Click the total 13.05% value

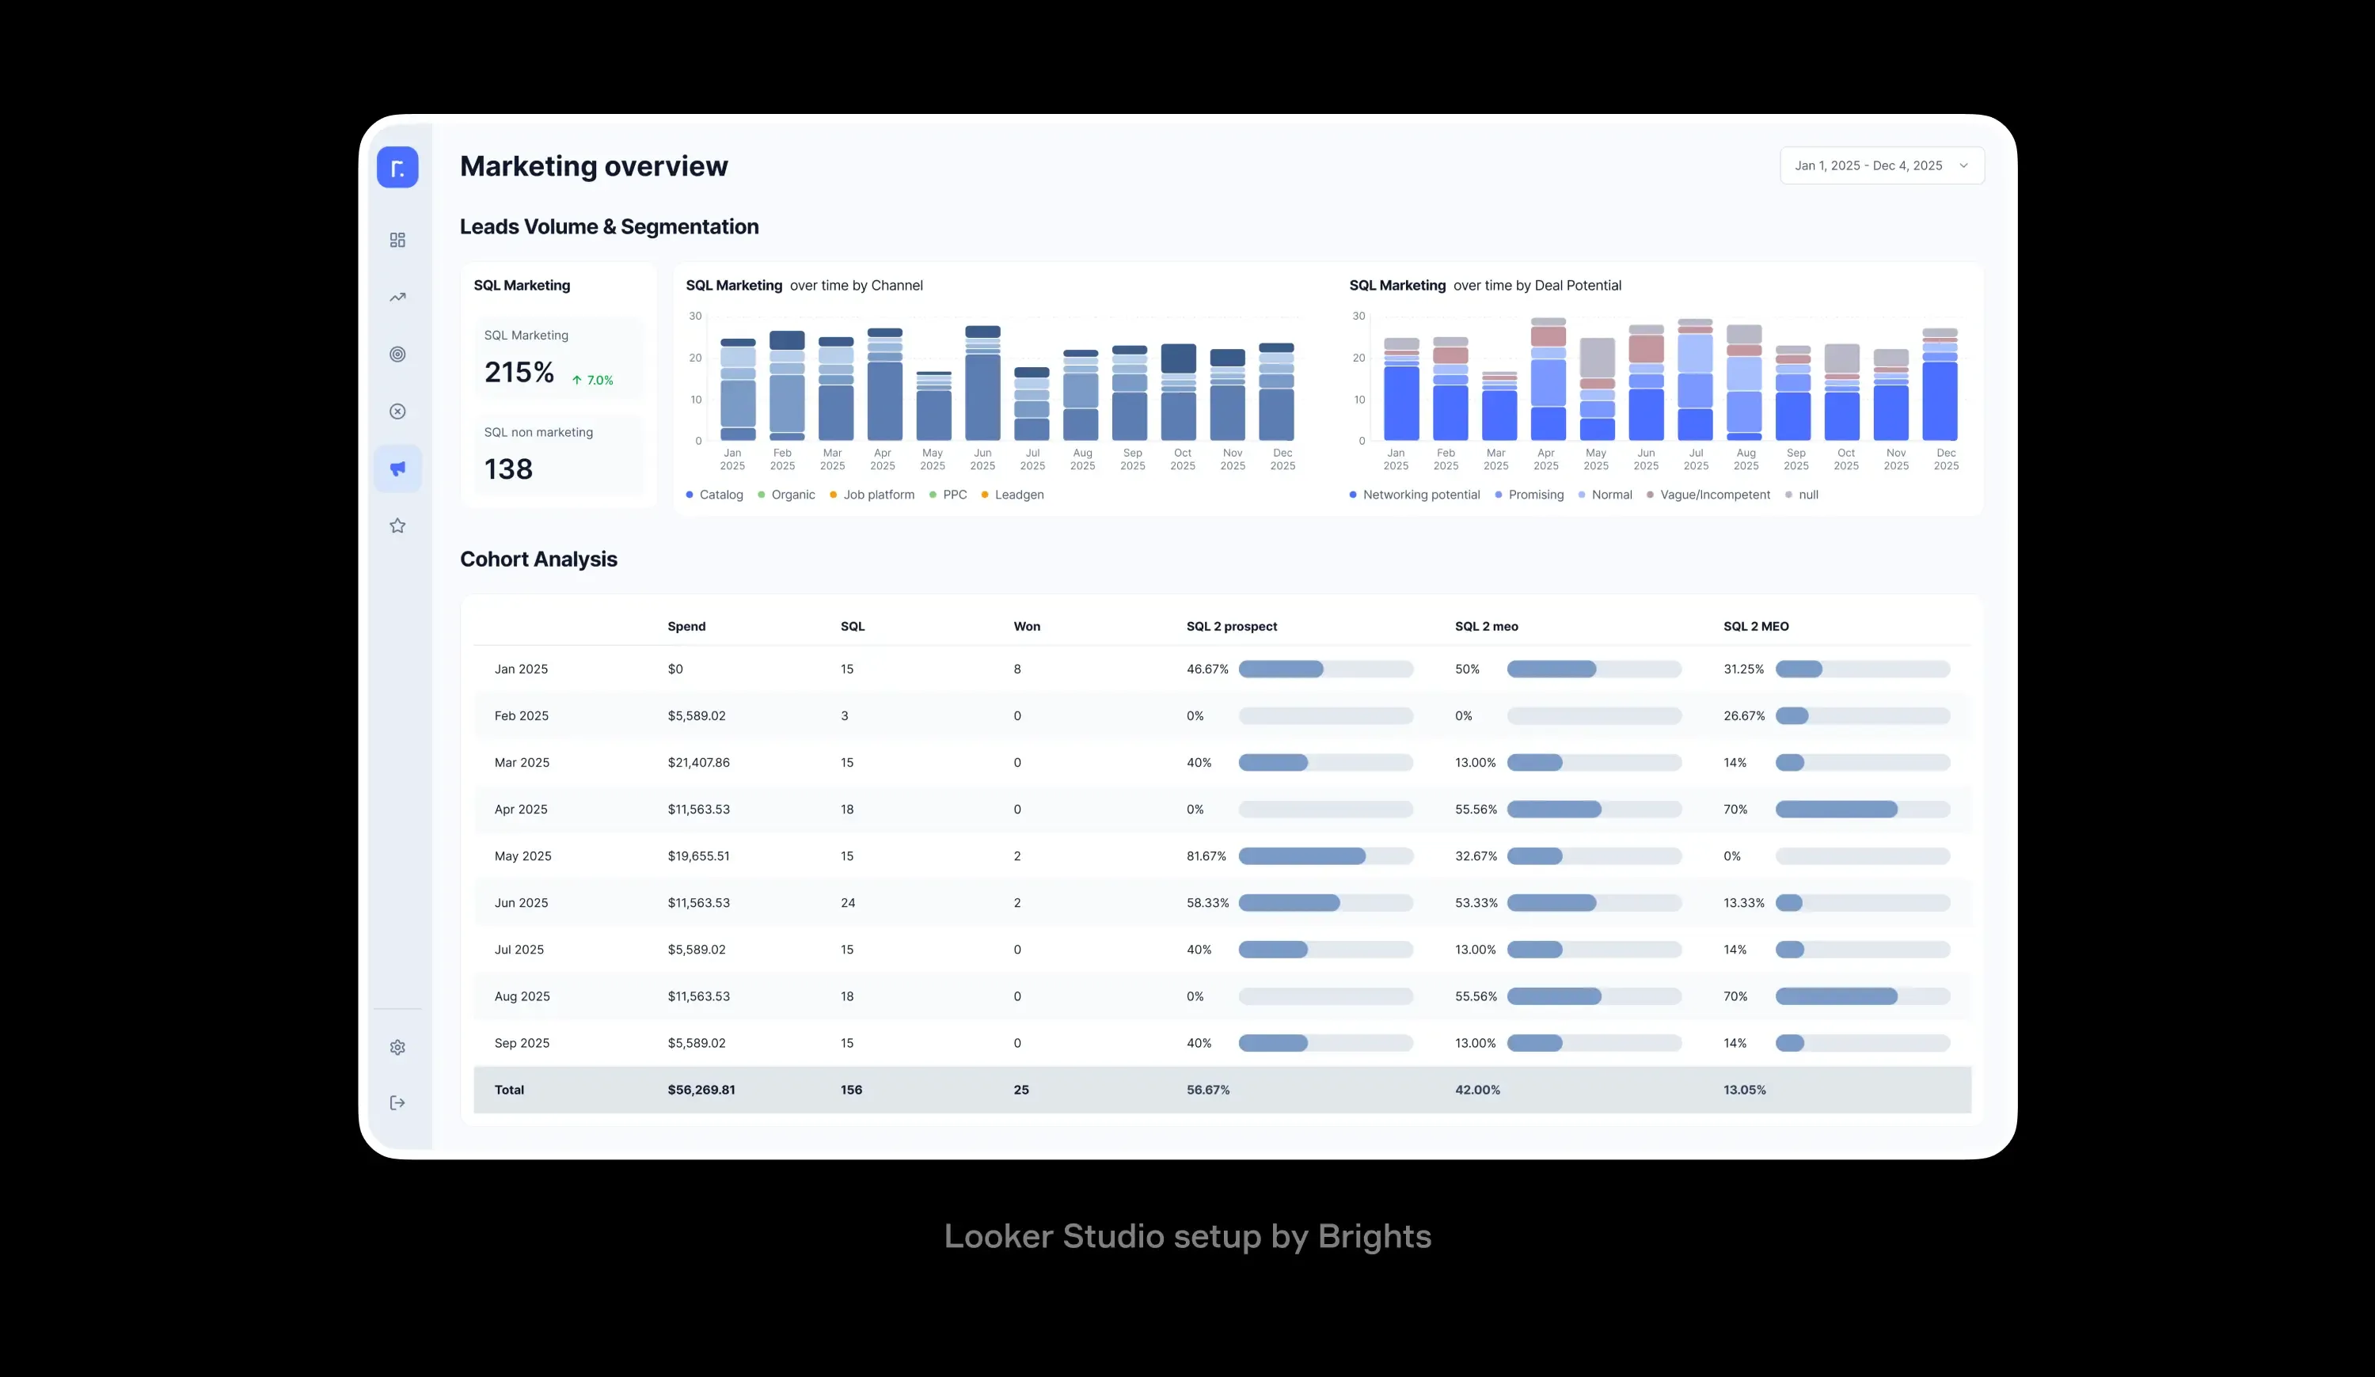tap(1745, 1090)
